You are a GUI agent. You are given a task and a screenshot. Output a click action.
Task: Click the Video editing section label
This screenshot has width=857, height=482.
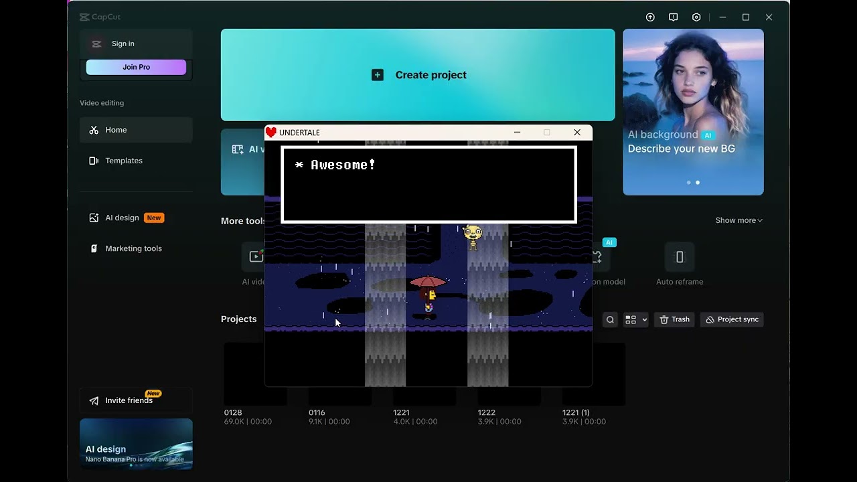(x=102, y=103)
